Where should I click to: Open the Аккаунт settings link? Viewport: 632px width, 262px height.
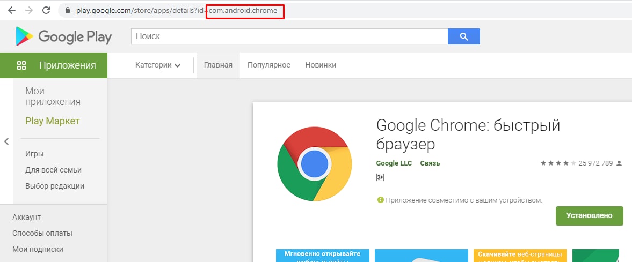(27, 218)
